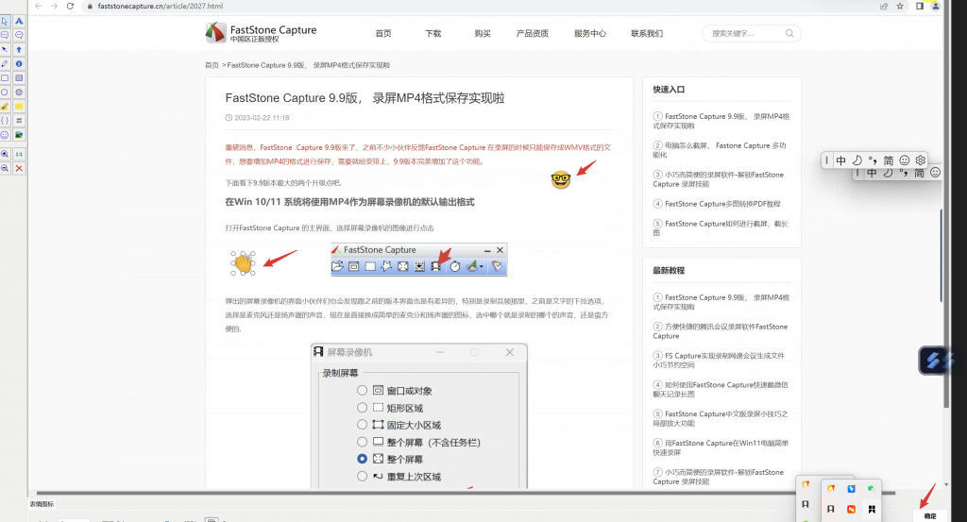Choose the filled rectangle tool
967x522 pixels.
point(19,78)
